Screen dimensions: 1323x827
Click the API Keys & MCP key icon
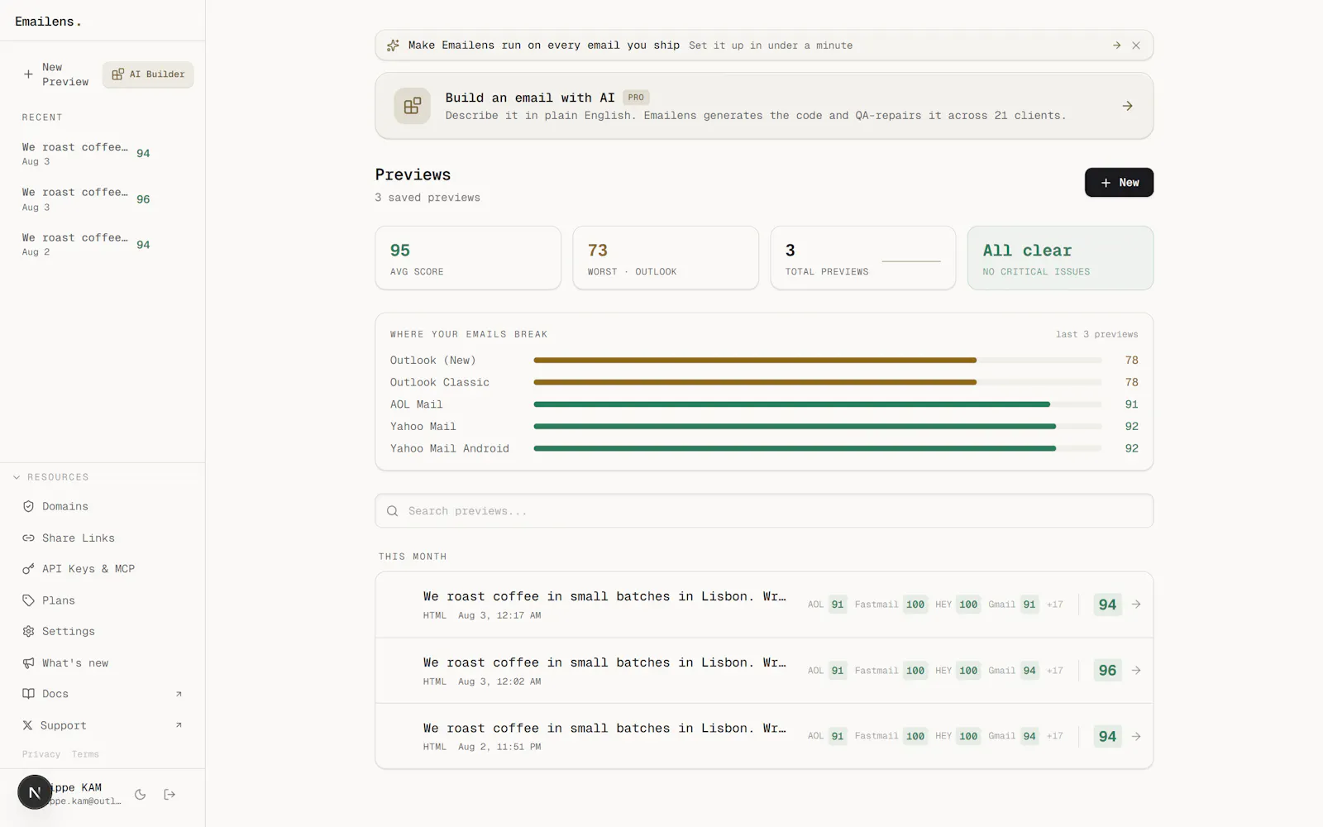pyautogui.click(x=28, y=569)
